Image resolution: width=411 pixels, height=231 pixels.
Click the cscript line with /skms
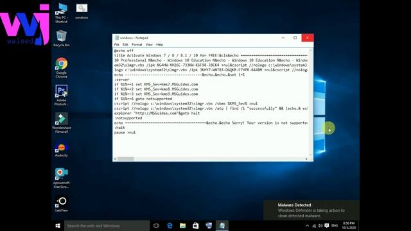186,103
